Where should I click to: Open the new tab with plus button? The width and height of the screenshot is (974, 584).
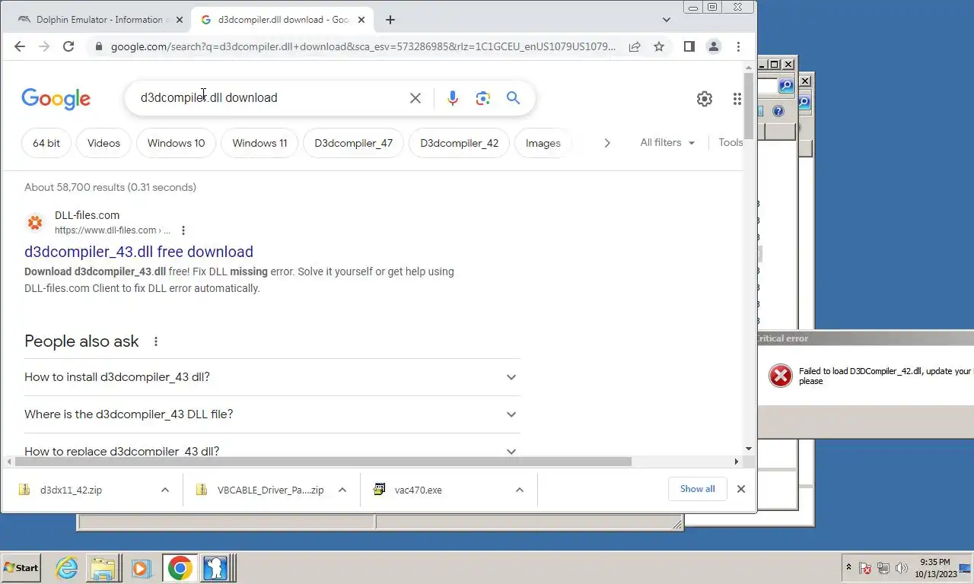[390, 20]
